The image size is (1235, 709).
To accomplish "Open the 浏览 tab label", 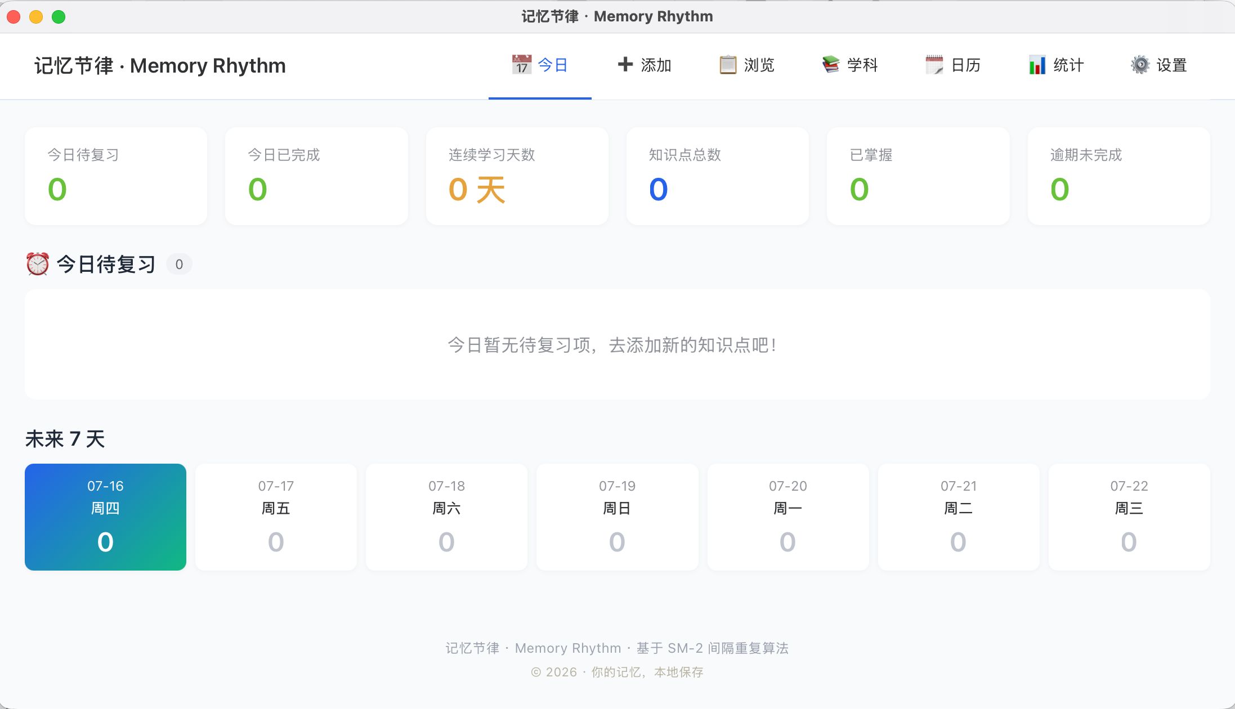I will click(x=759, y=65).
